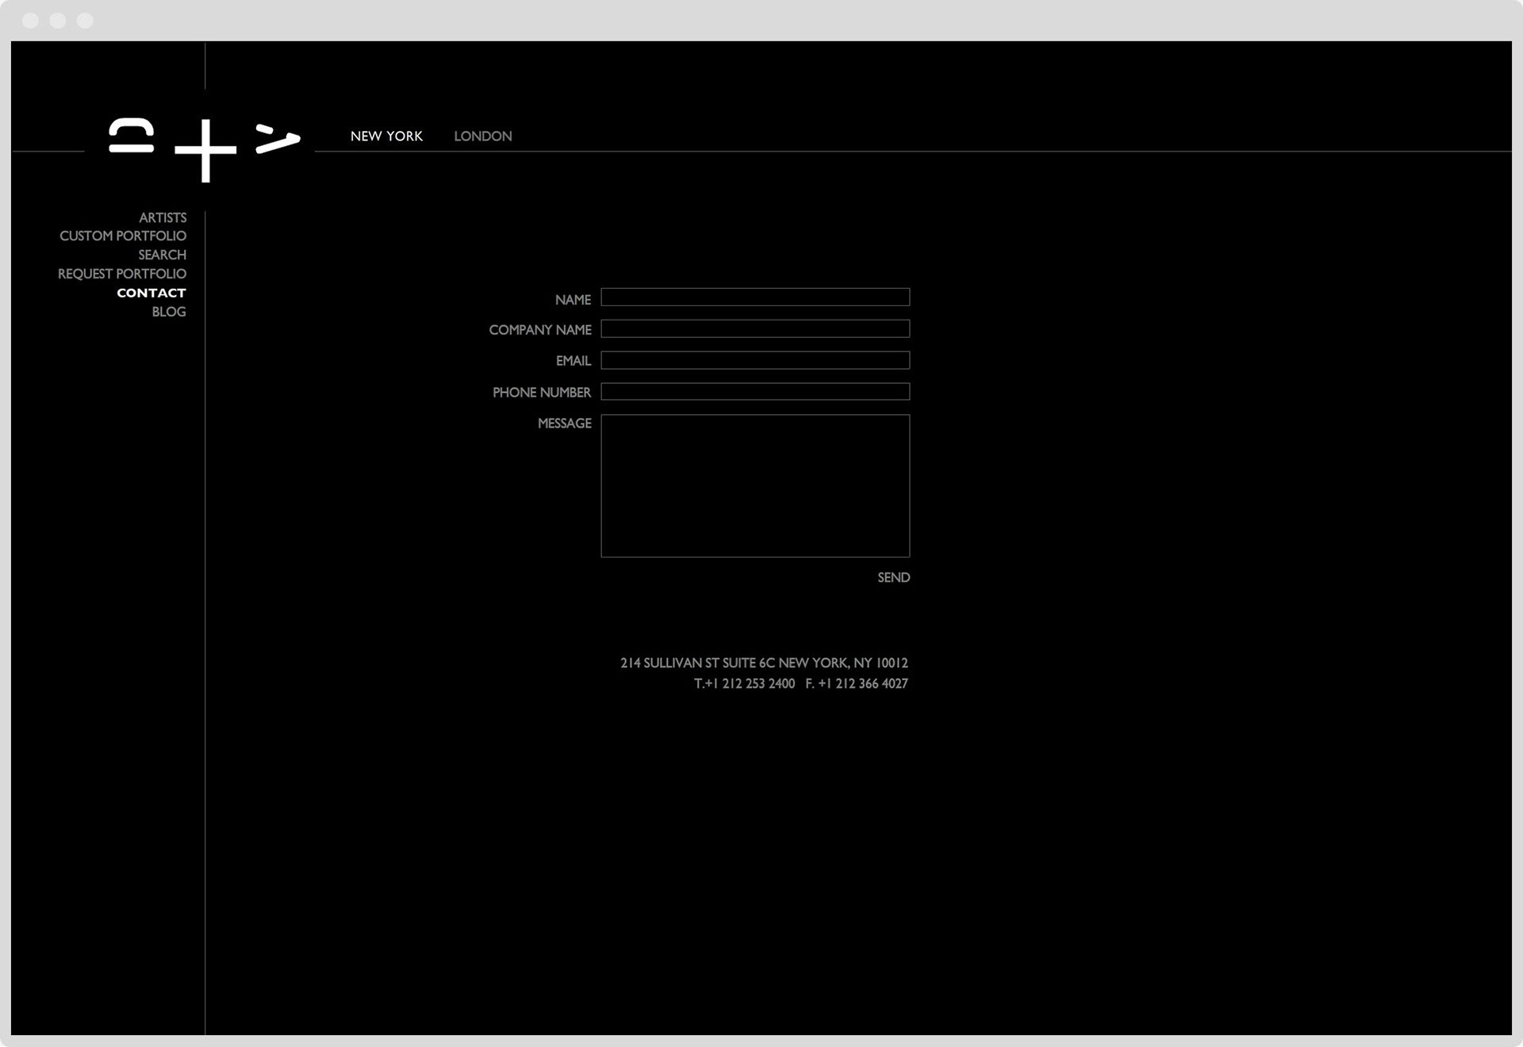Click the Sullivan St address text
This screenshot has height=1047, width=1523.
pyautogui.click(x=763, y=663)
